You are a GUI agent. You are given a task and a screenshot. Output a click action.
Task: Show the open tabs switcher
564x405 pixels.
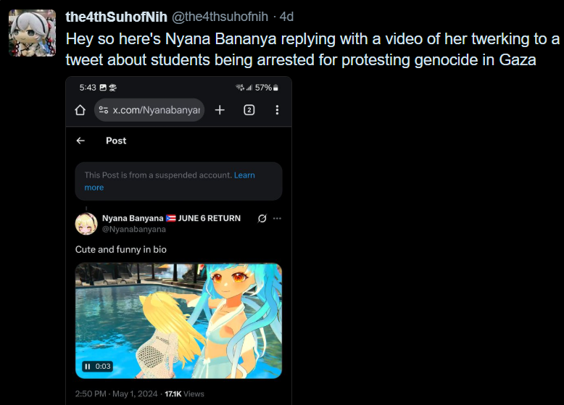tap(249, 110)
